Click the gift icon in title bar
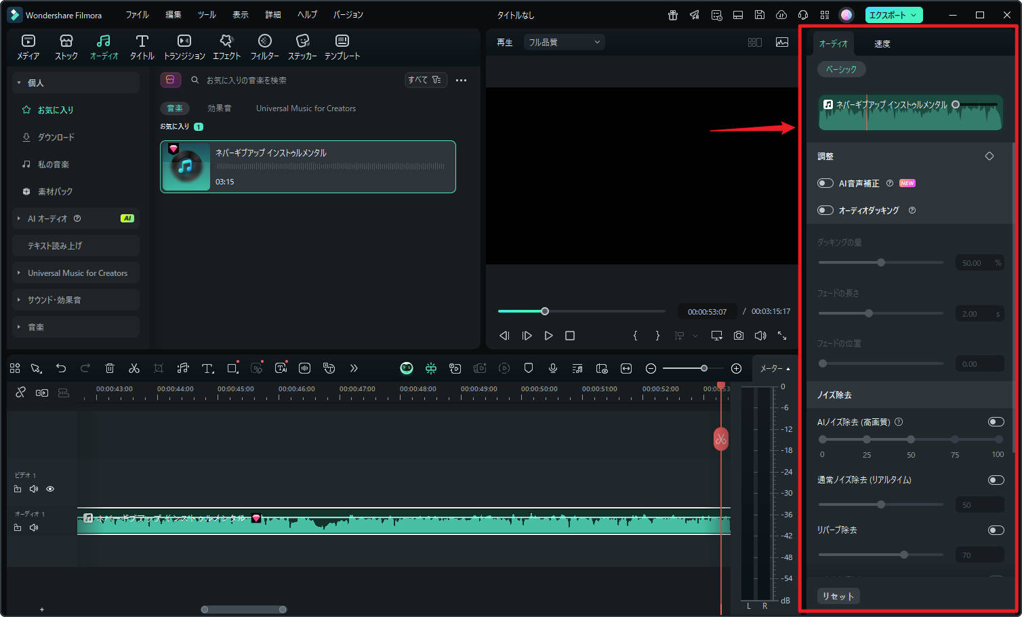 (673, 15)
